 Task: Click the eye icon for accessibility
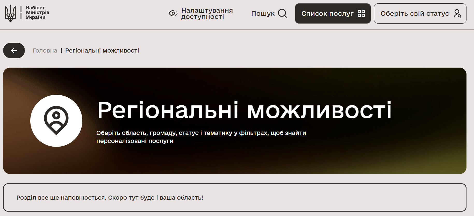(173, 13)
